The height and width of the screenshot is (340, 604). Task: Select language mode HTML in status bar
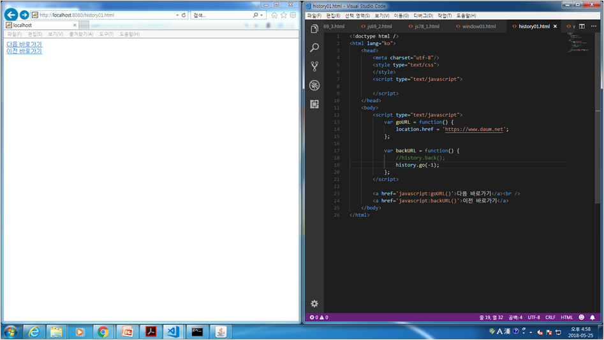click(566, 317)
